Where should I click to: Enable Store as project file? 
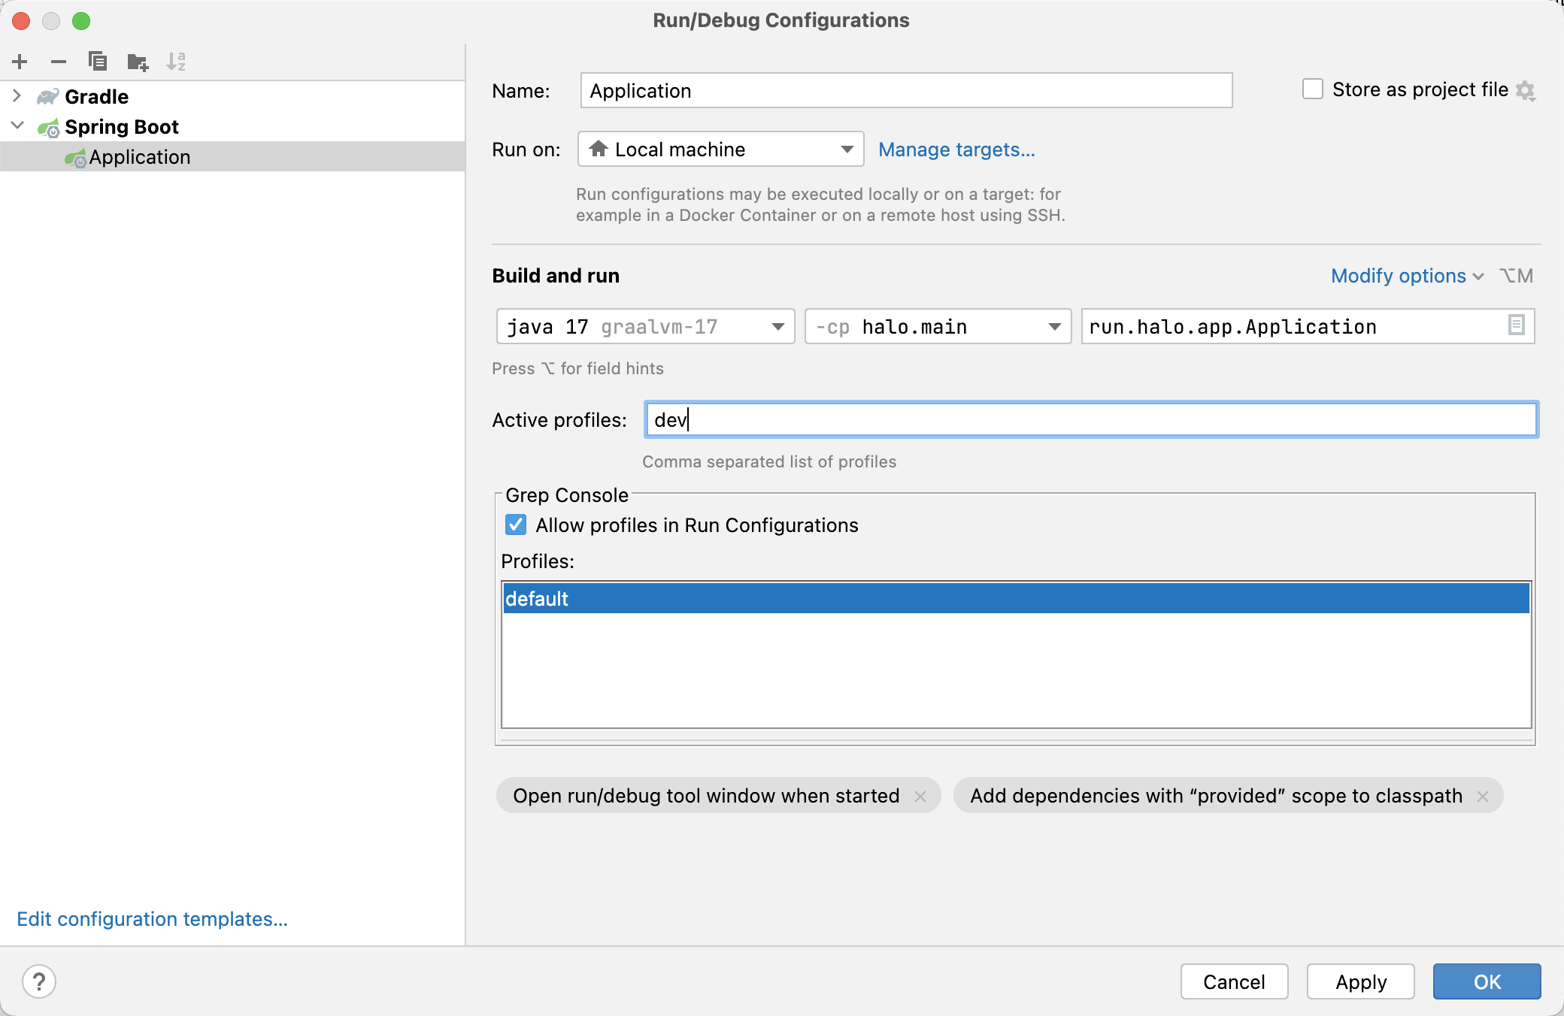click(1313, 89)
